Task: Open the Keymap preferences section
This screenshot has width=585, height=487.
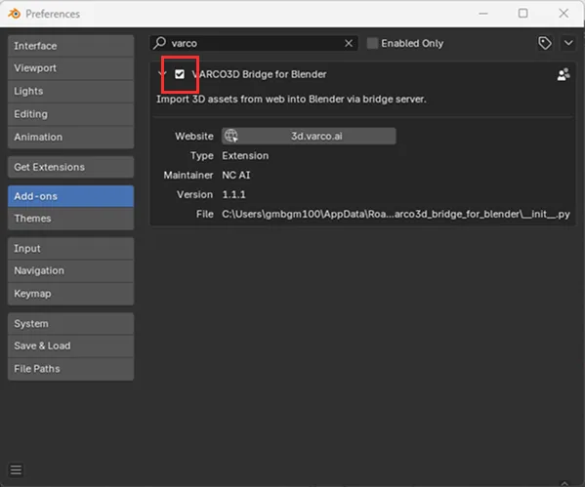Action: tap(70, 294)
